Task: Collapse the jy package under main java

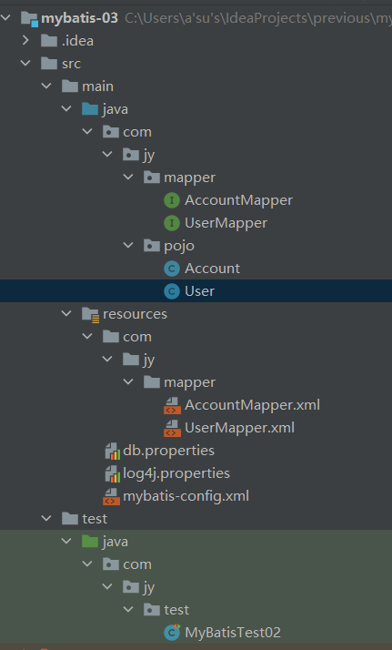Action: point(107,154)
